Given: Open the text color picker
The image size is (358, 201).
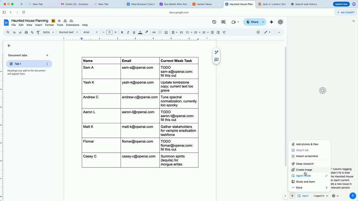Looking at the screenshot, I should (140, 32).
